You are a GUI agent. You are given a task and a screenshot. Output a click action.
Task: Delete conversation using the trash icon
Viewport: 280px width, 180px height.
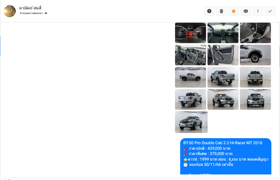[x=221, y=11]
